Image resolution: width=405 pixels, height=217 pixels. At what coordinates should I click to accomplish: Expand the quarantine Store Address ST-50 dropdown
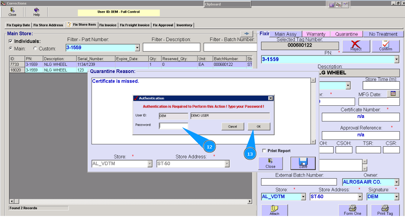[227, 164]
